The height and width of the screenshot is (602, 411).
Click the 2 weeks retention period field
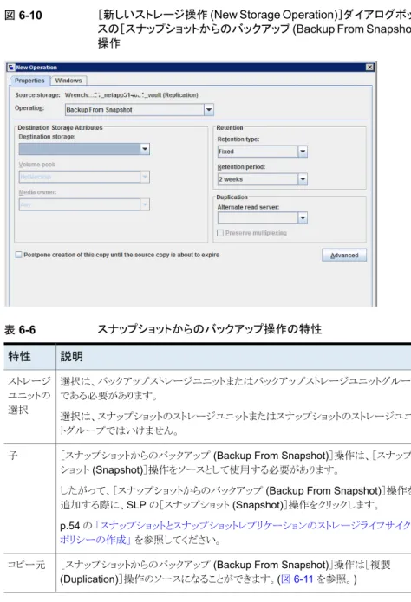[258, 179]
